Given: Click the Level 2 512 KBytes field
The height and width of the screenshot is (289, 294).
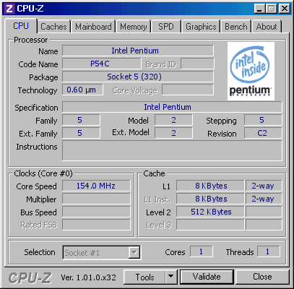Looking at the screenshot, I should pyautogui.click(x=210, y=212).
